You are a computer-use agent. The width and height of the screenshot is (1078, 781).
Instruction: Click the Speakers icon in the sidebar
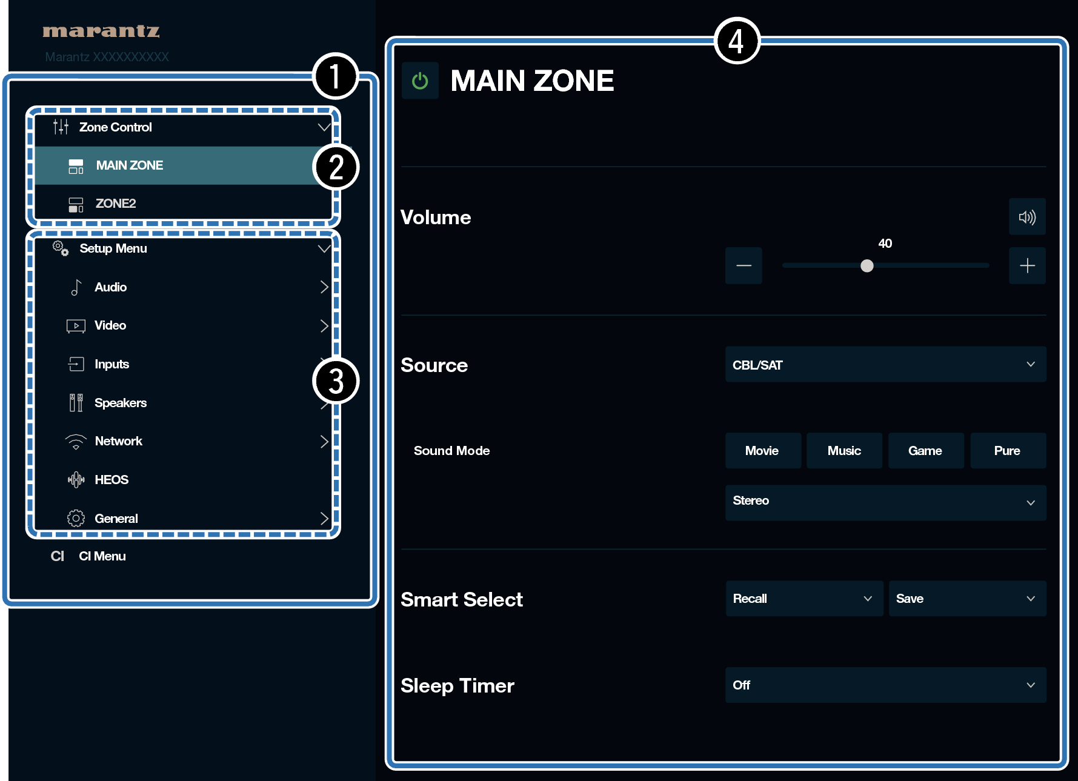point(76,403)
